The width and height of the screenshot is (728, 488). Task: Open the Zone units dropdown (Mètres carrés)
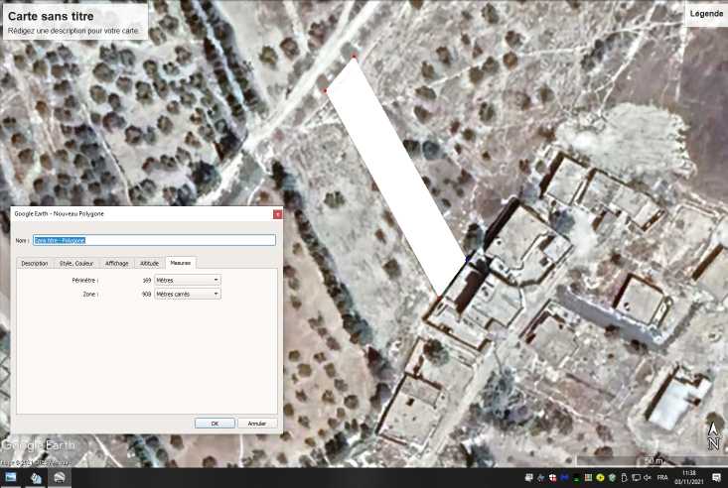pyautogui.click(x=188, y=295)
